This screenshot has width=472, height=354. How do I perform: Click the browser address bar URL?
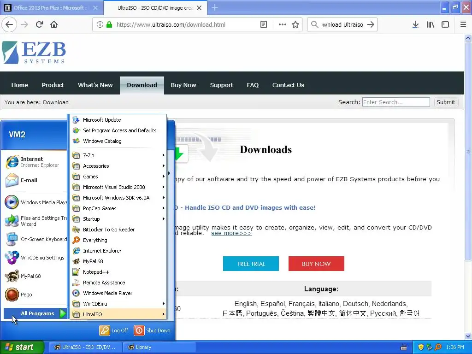[x=171, y=25]
